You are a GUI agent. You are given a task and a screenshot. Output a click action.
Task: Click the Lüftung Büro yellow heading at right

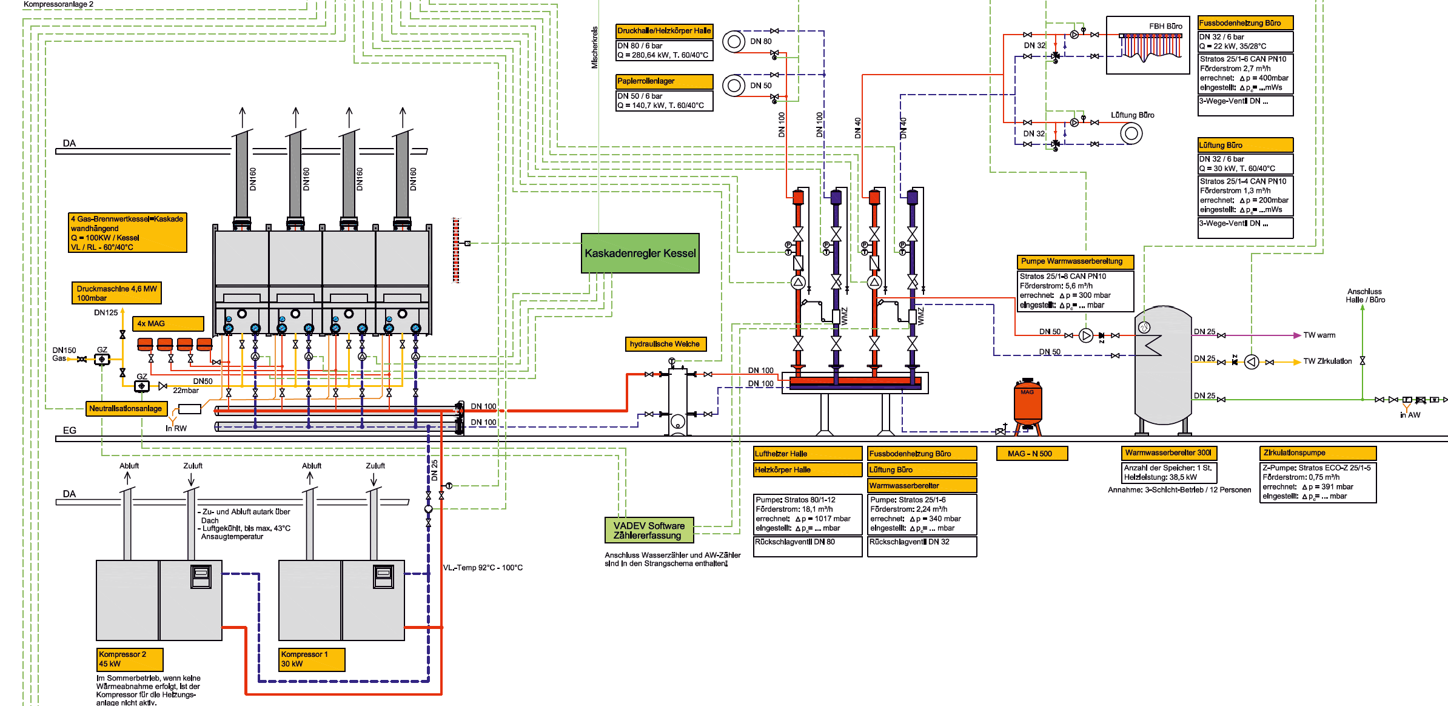click(1245, 146)
